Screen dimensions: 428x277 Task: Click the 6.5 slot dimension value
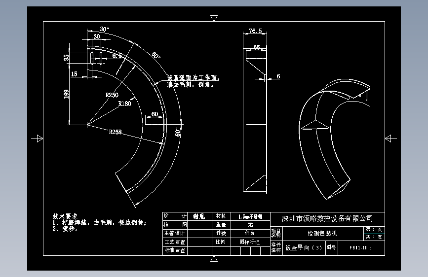(117, 56)
